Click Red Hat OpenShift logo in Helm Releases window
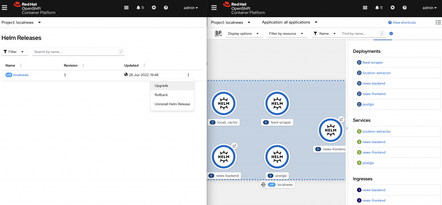The height and width of the screenshot is (205, 442). coord(35,8)
